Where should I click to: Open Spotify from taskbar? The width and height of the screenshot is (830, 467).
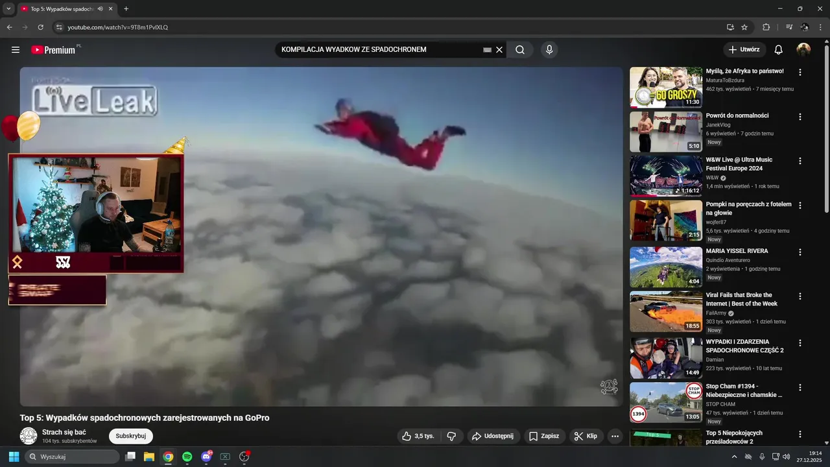pos(187,457)
